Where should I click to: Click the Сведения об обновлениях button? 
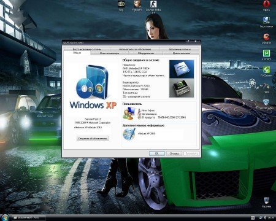tap(93, 138)
